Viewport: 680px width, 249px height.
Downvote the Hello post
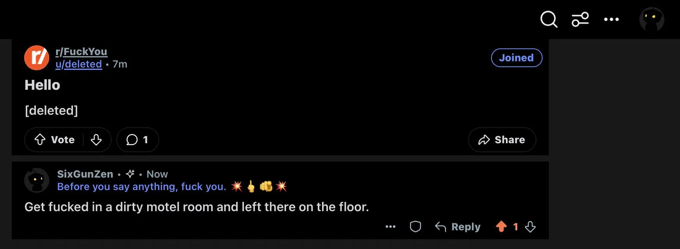96,140
